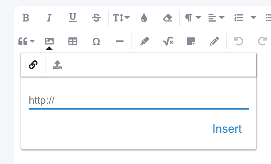Image resolution: width=271 pixels, height=164 pixels.
Task: Expand the ordered list style arrow
Action: point(253,18)
